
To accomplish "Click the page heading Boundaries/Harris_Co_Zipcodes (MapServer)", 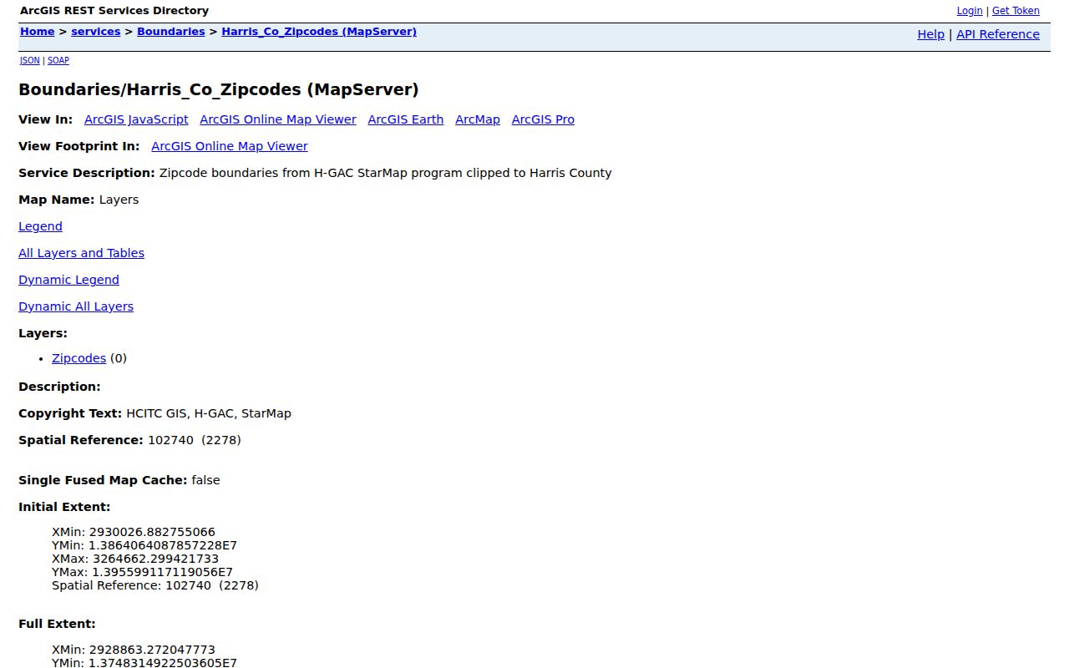I will pyautogui.click(x=219, y=89).
